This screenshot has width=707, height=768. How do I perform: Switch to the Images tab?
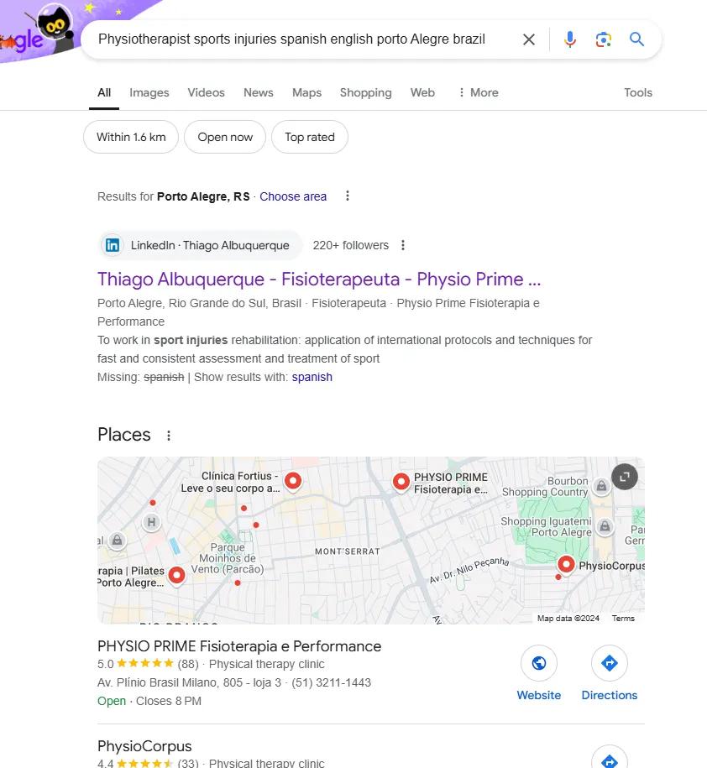(149, 92)
